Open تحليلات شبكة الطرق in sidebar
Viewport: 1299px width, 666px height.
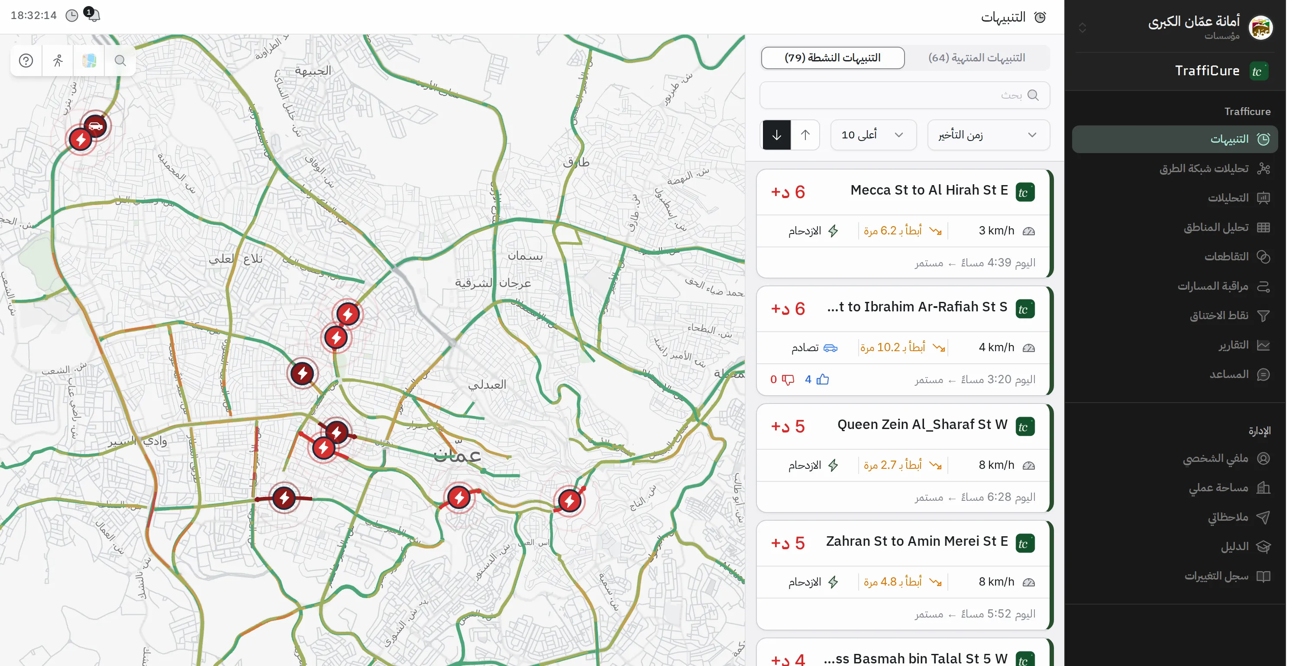pyautogui.click(x=1174, y=168)
